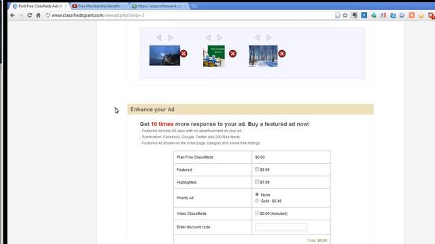
Task: Switch to the adsprofitreward tab
Action: tap(160, 6)
